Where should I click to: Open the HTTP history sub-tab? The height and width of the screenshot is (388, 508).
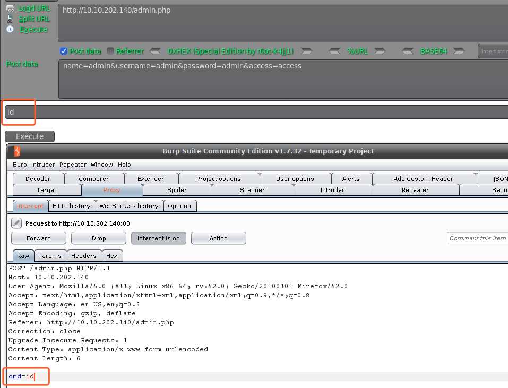pyautogui.click(x=72, y=206)
